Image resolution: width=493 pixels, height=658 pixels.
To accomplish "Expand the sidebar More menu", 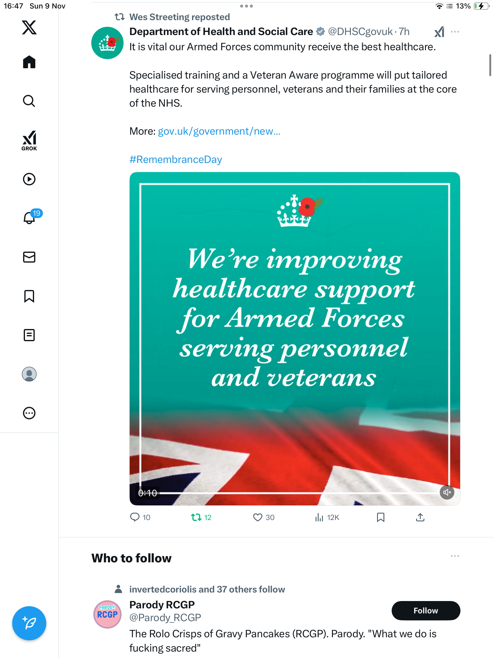I will pos(29,413).
